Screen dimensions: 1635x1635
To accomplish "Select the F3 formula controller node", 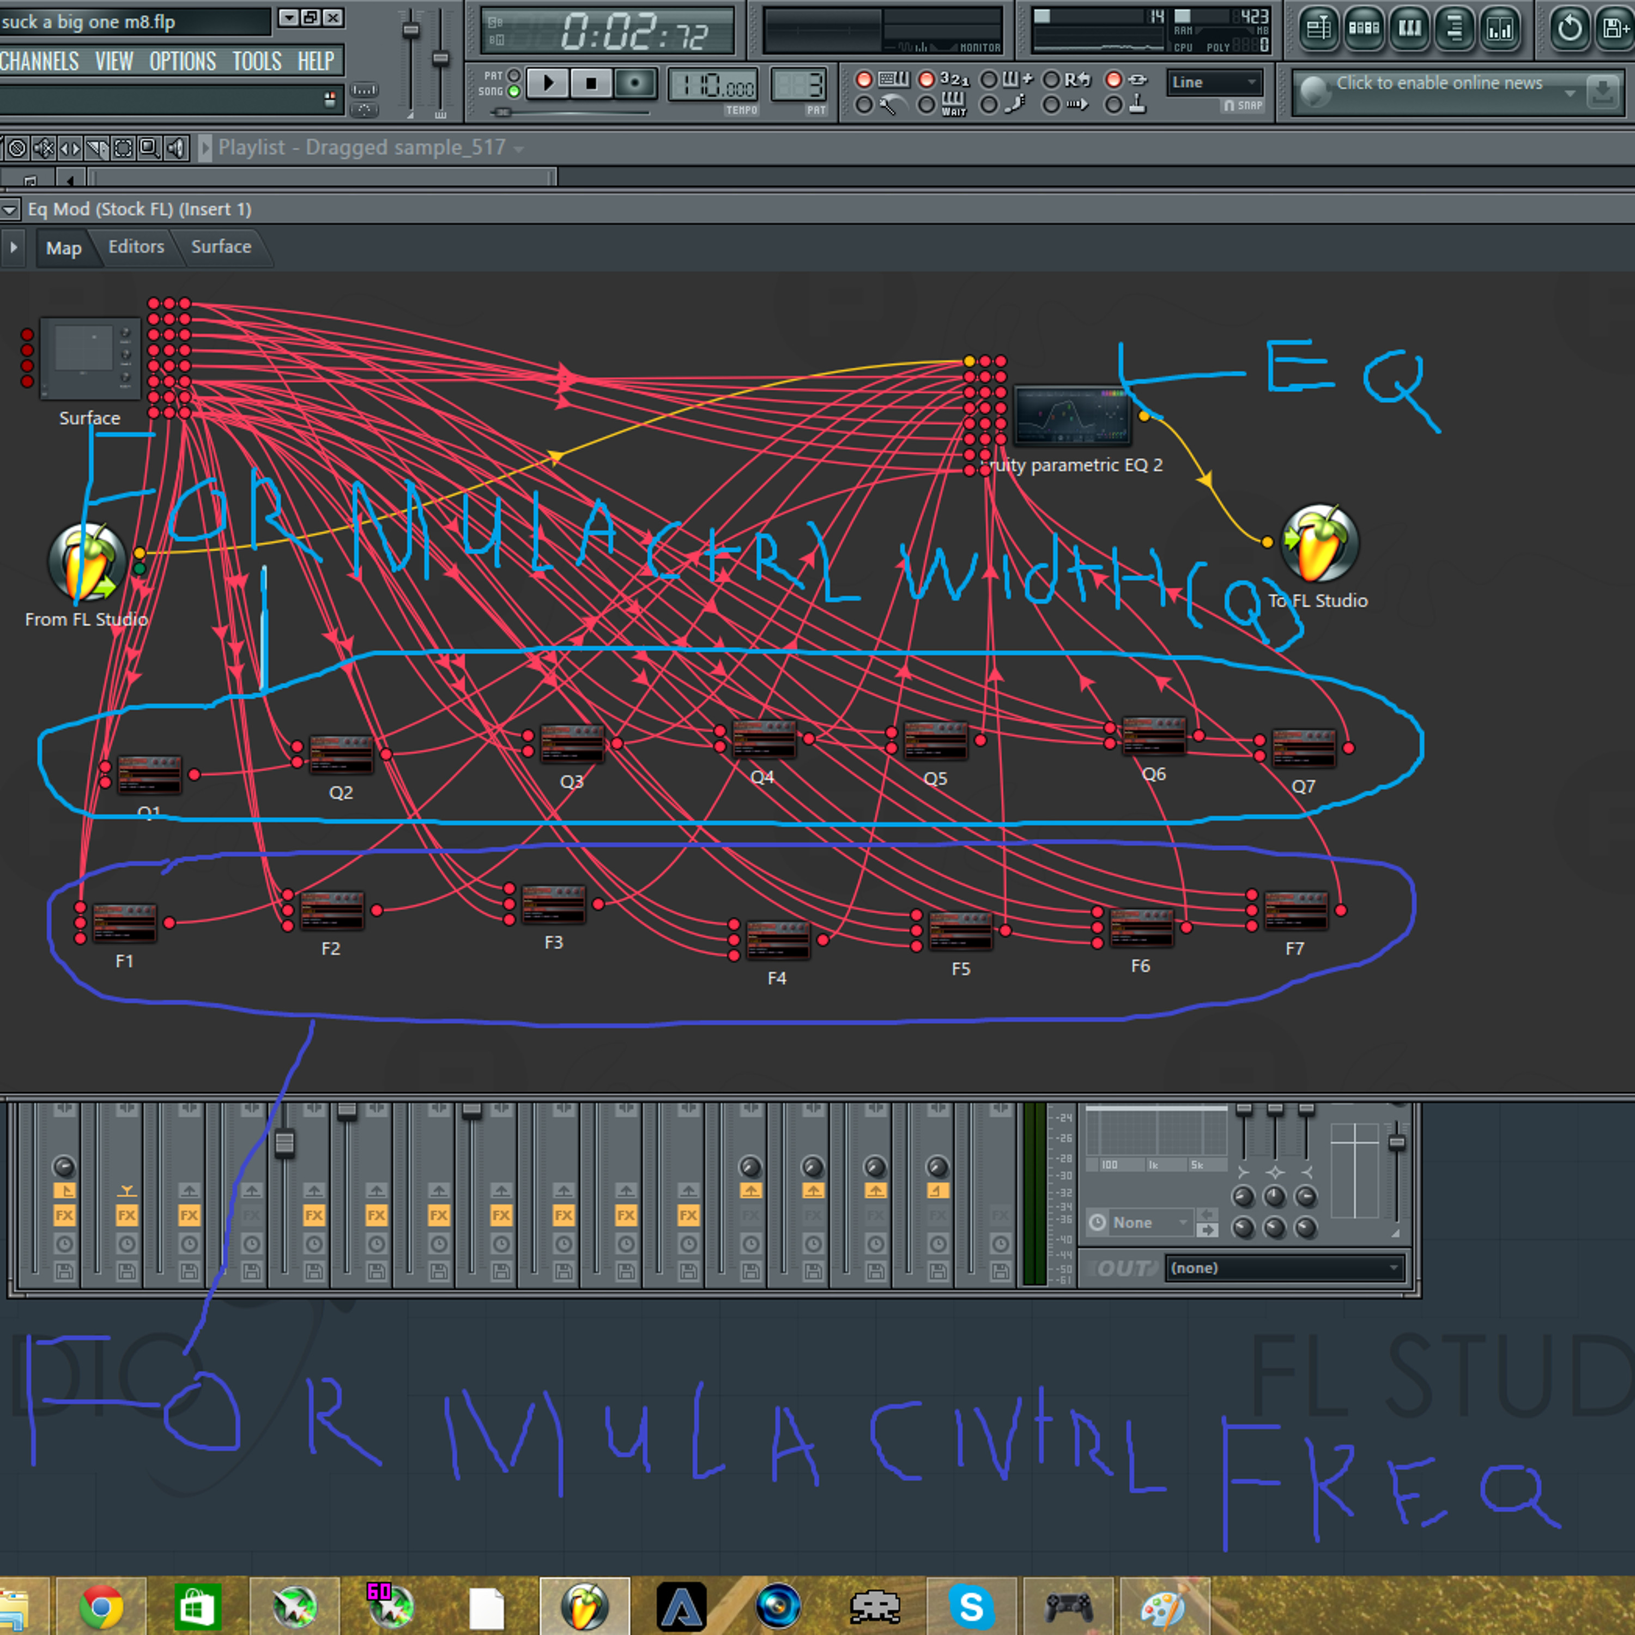I will click(554, 905).
